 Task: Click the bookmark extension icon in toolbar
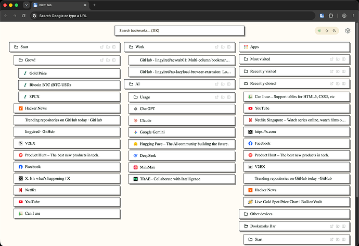[322, 16]
